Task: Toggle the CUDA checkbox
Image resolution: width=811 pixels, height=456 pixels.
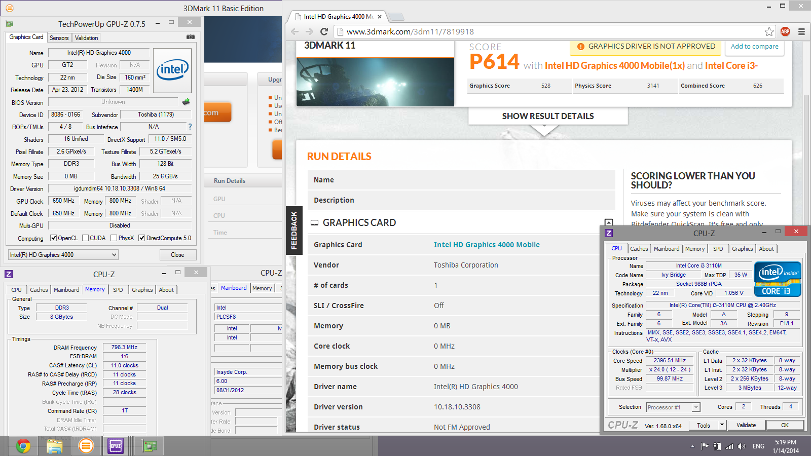Action: pyautogui.click(x=86, y=238)
